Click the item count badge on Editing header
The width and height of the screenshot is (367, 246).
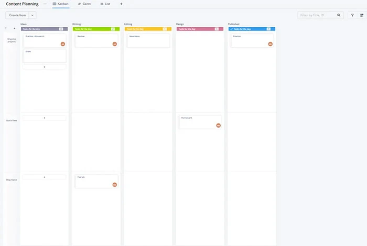pos(165,29)
